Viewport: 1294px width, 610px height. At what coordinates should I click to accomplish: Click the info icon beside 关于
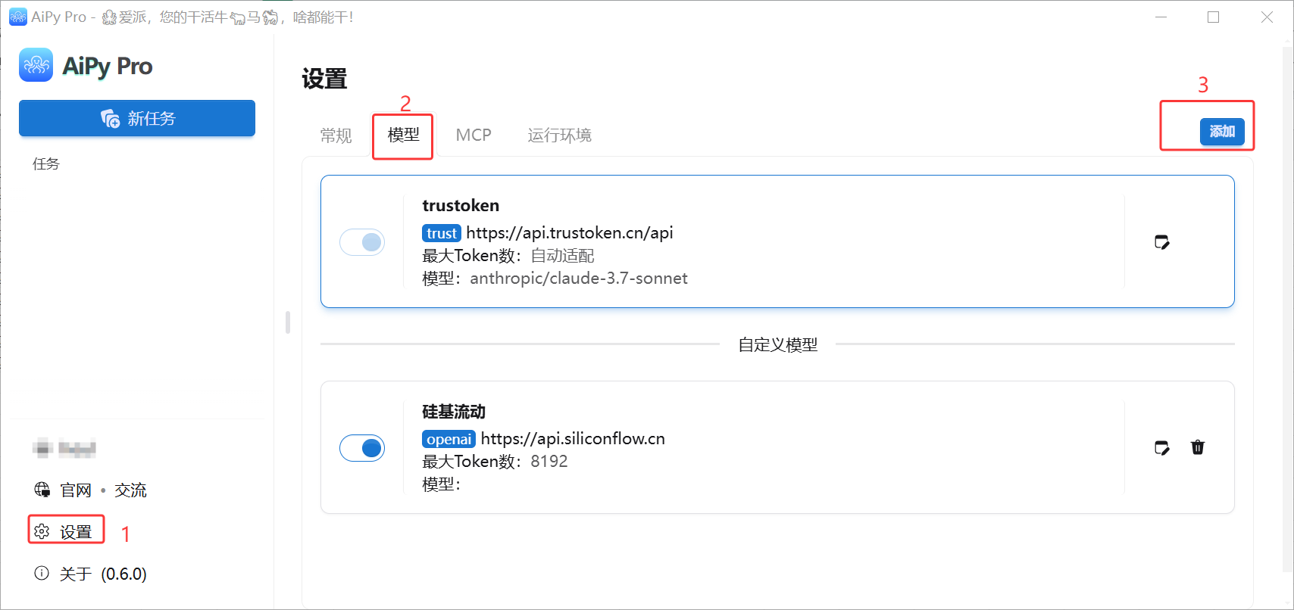pos(42,573)
